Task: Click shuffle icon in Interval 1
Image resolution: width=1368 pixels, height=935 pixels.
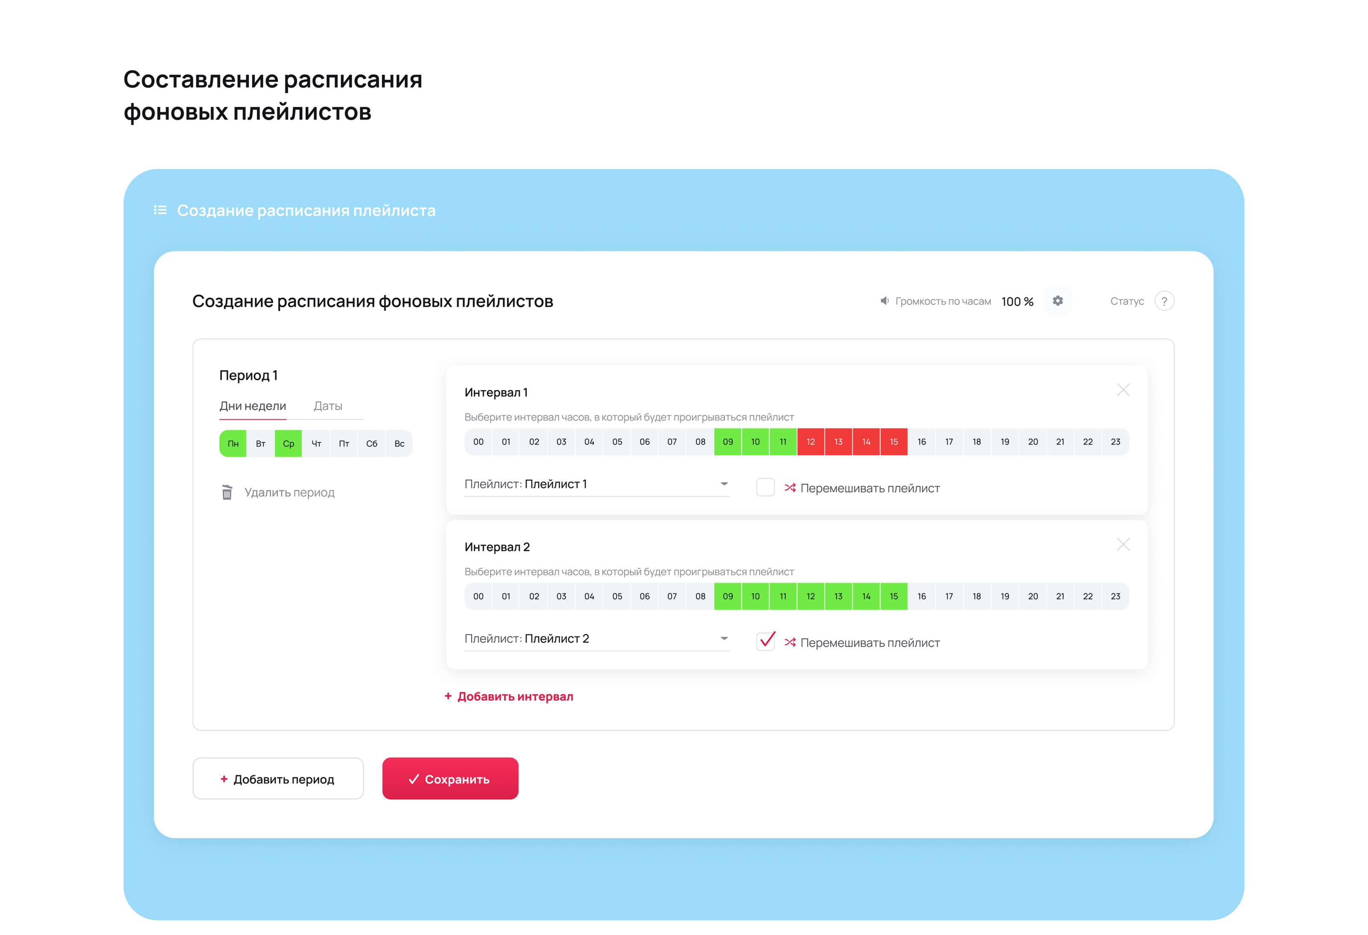Action: tap(790, 488)
